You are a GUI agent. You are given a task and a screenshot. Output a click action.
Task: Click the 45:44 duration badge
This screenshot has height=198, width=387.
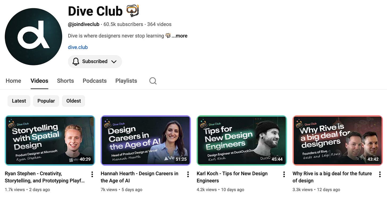[277, 159]
